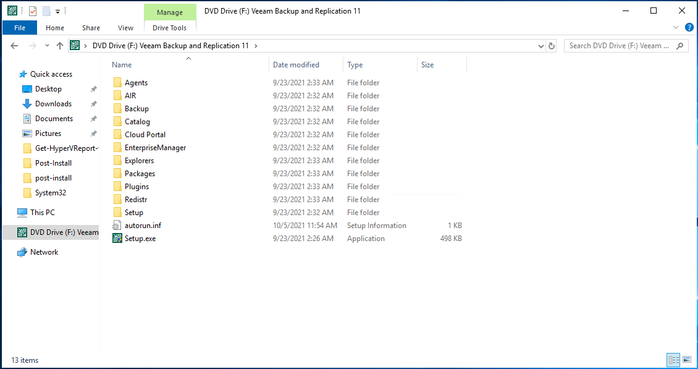Switch to Large icons view layout
The width and height of the screenshot is (698, 369).
pos(687,359)
